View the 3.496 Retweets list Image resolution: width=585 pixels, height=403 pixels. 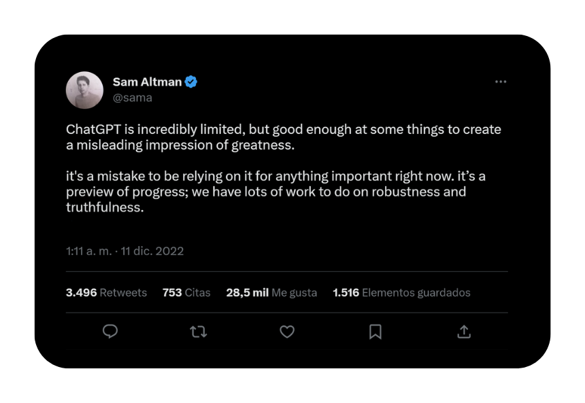(x=106, y=293)
